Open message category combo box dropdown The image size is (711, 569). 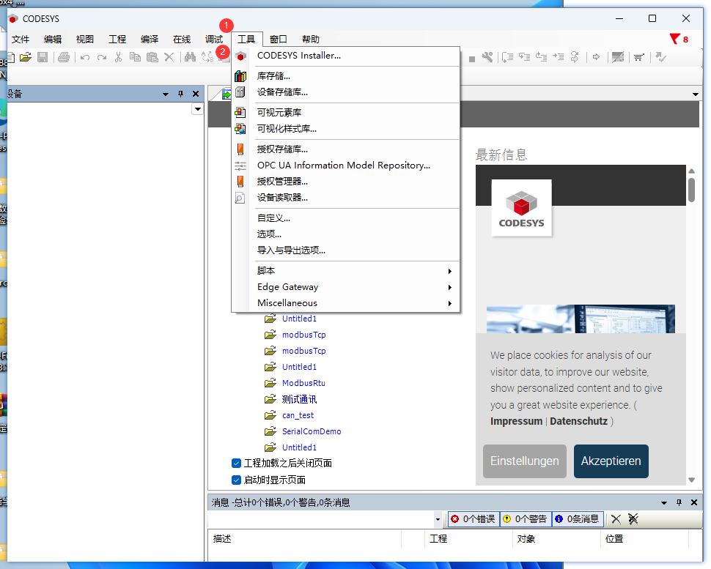438,519
